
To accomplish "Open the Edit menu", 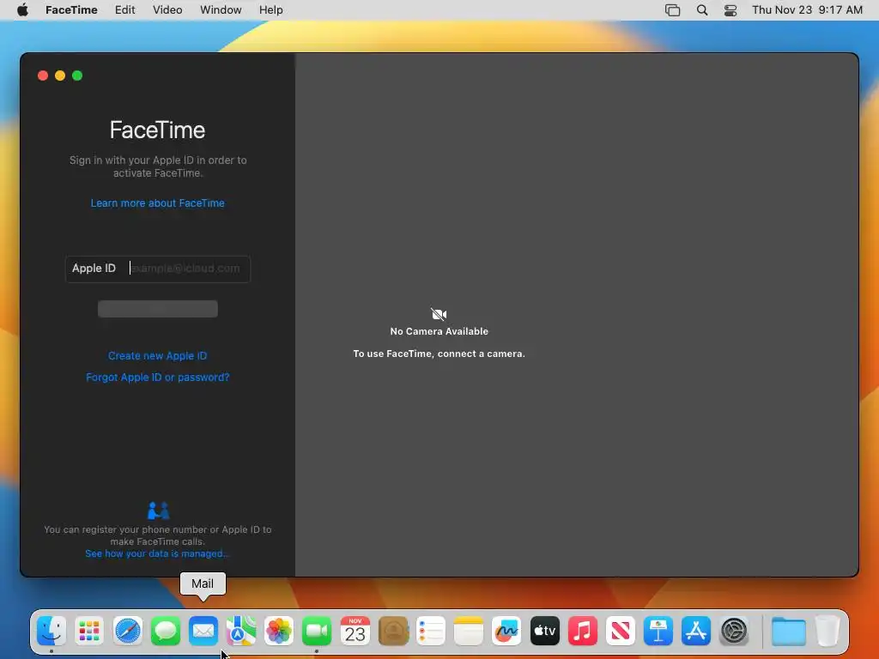I will pos(125,10).
